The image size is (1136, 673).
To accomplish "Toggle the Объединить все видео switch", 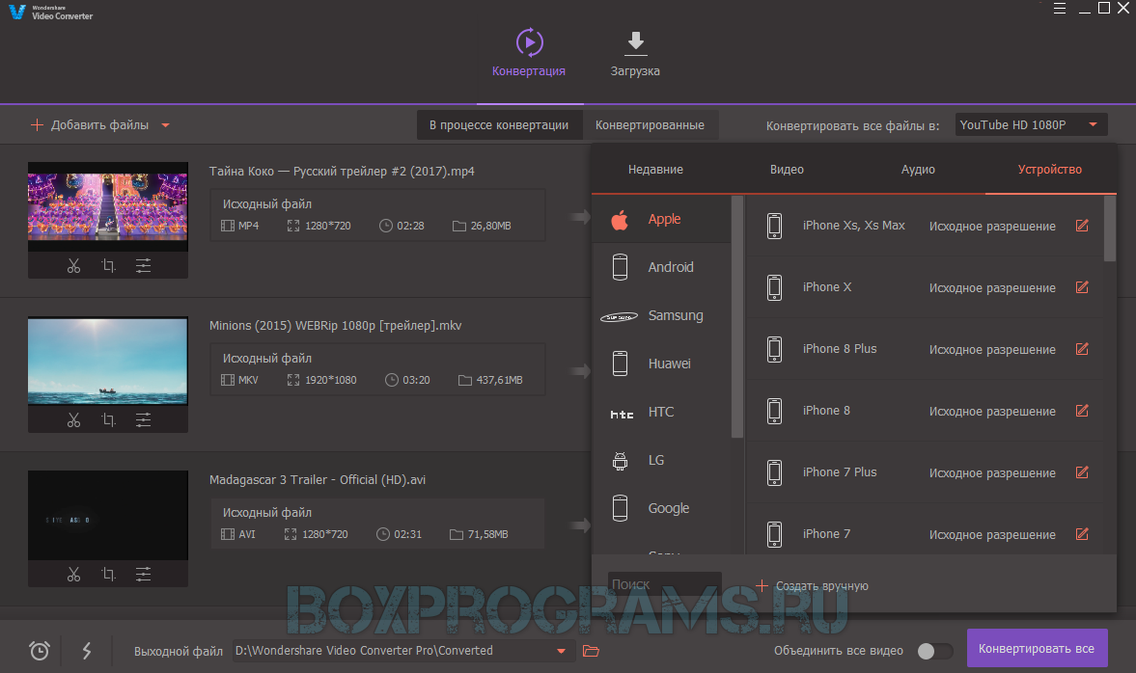I will pos(934,651).
